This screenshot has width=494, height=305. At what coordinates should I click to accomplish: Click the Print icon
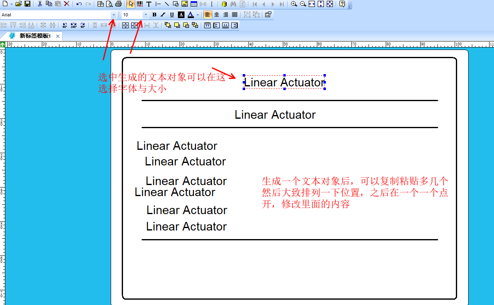click(x=118, y=4)
